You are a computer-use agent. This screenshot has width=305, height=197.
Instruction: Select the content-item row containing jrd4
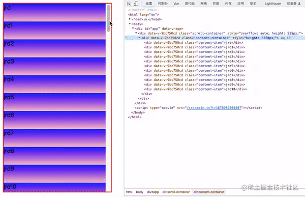coord(195,61)
